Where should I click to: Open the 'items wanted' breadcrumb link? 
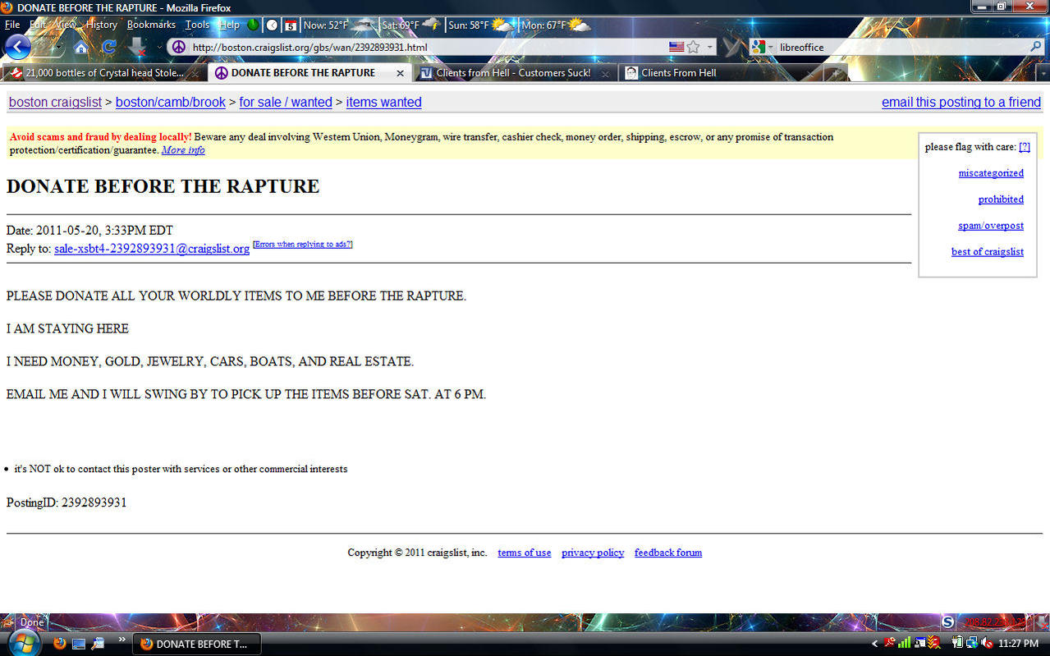click(x=383, y=103)
